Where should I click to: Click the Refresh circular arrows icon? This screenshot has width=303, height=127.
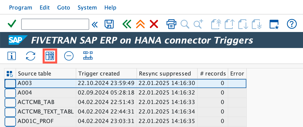pyautogui.click(x=31, y=56)
